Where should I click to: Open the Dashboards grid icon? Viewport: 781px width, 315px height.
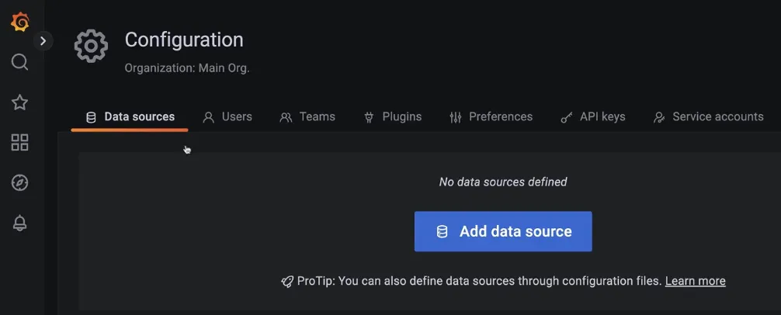point(20,143)
